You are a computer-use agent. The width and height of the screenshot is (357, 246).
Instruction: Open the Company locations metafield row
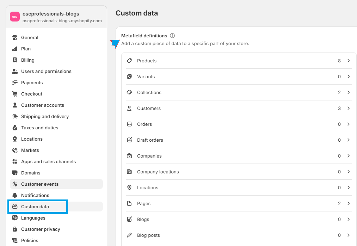(x=158, y=172)
